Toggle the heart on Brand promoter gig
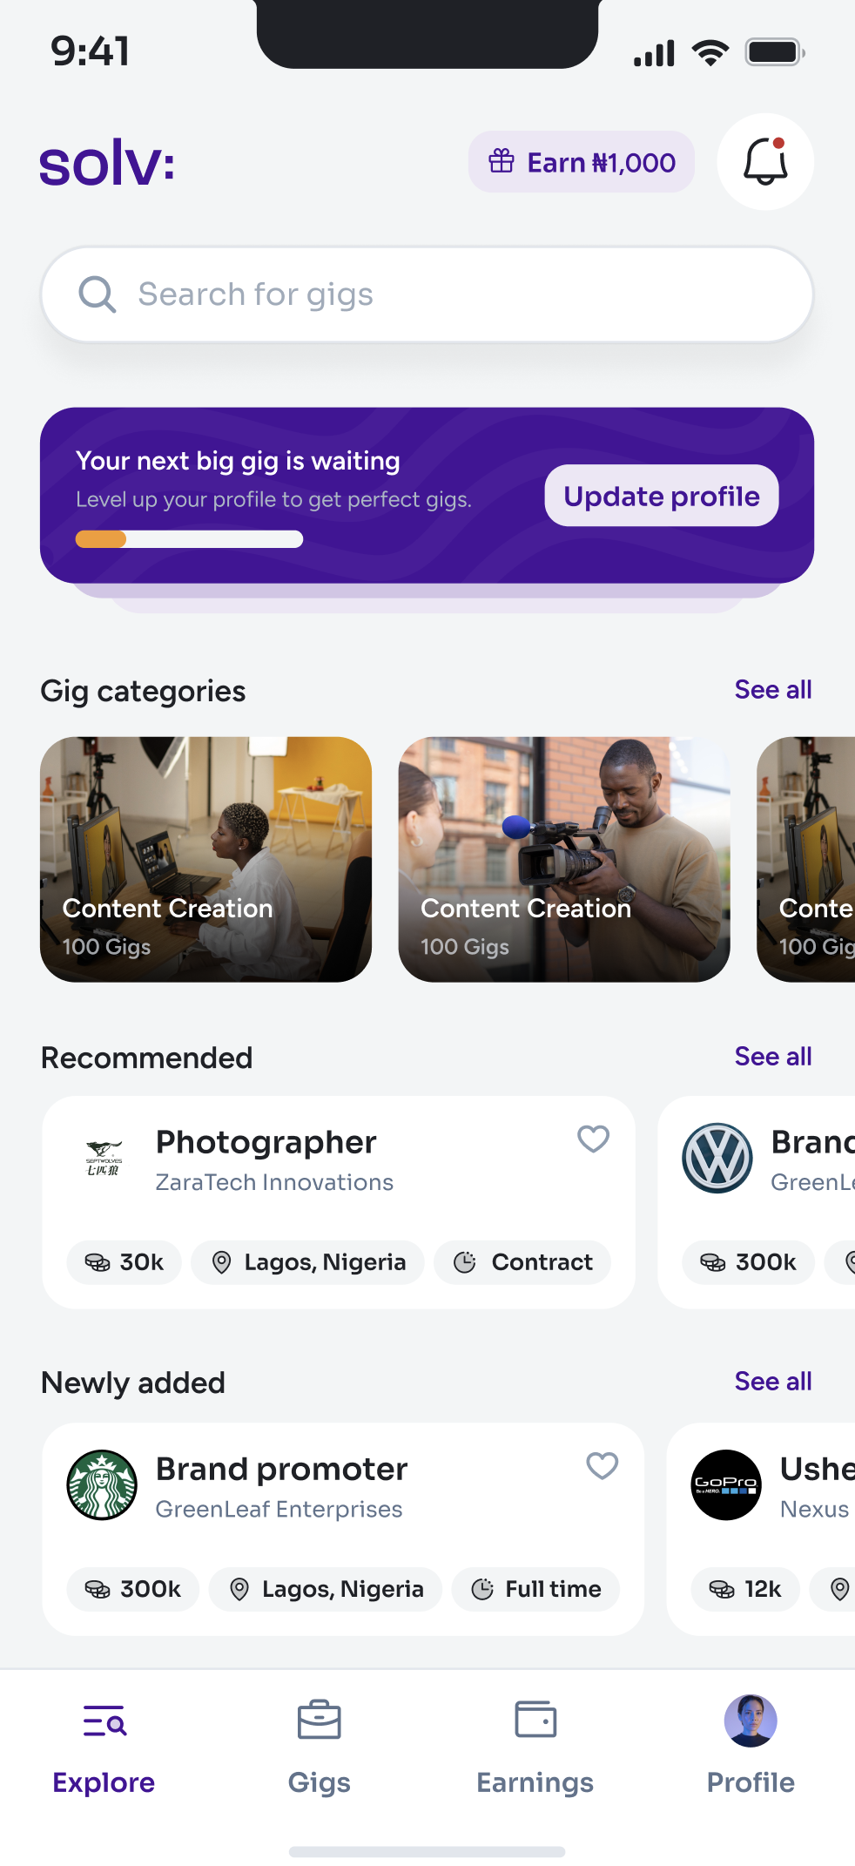 pyautogui.click(x=602, y=1465)
